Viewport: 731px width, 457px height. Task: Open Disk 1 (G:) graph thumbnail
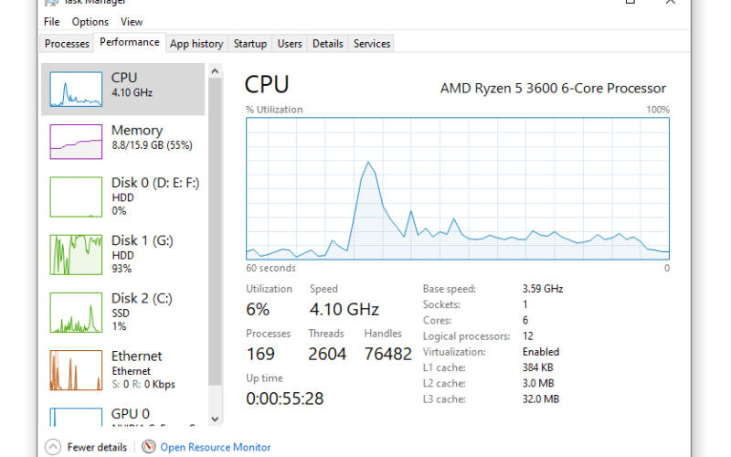point(76,255)
